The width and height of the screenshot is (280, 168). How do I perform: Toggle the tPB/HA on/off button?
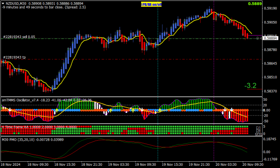[x=151, y=4]
